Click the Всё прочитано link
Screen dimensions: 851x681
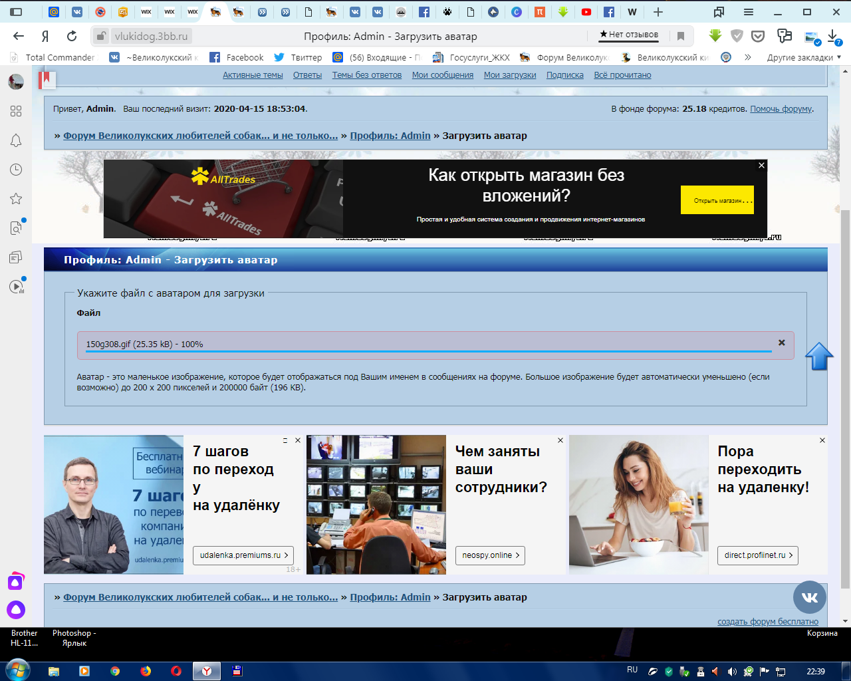622,75
